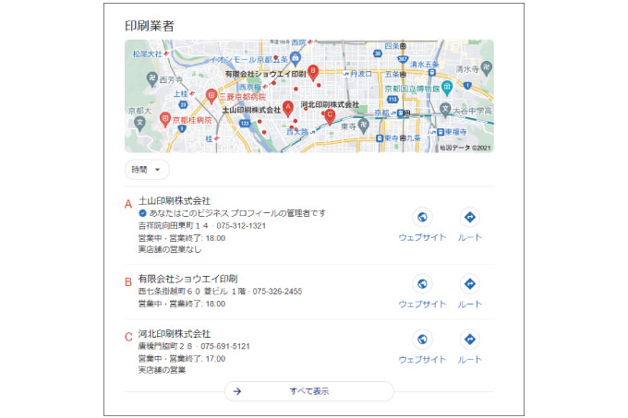The height and width of the screenshot is (418, 628).
Task: Select red map pin A
Action: coord(287,108)
